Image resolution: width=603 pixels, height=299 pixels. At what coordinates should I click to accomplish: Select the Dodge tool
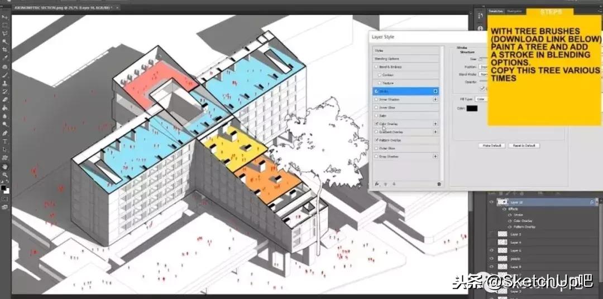tap(5, 124)
